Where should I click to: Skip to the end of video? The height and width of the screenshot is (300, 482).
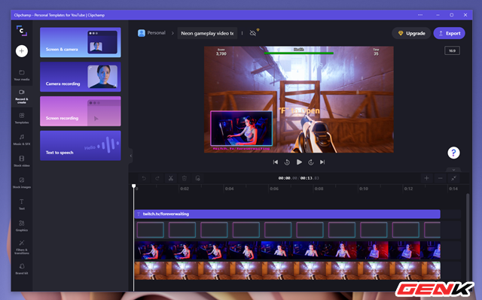pos(322,162)
